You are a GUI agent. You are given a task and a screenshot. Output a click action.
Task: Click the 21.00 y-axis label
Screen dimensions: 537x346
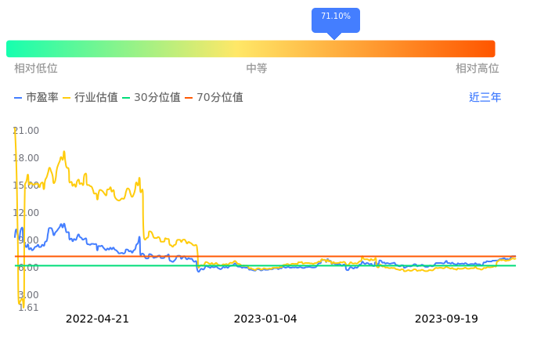[x=27, y=131]
